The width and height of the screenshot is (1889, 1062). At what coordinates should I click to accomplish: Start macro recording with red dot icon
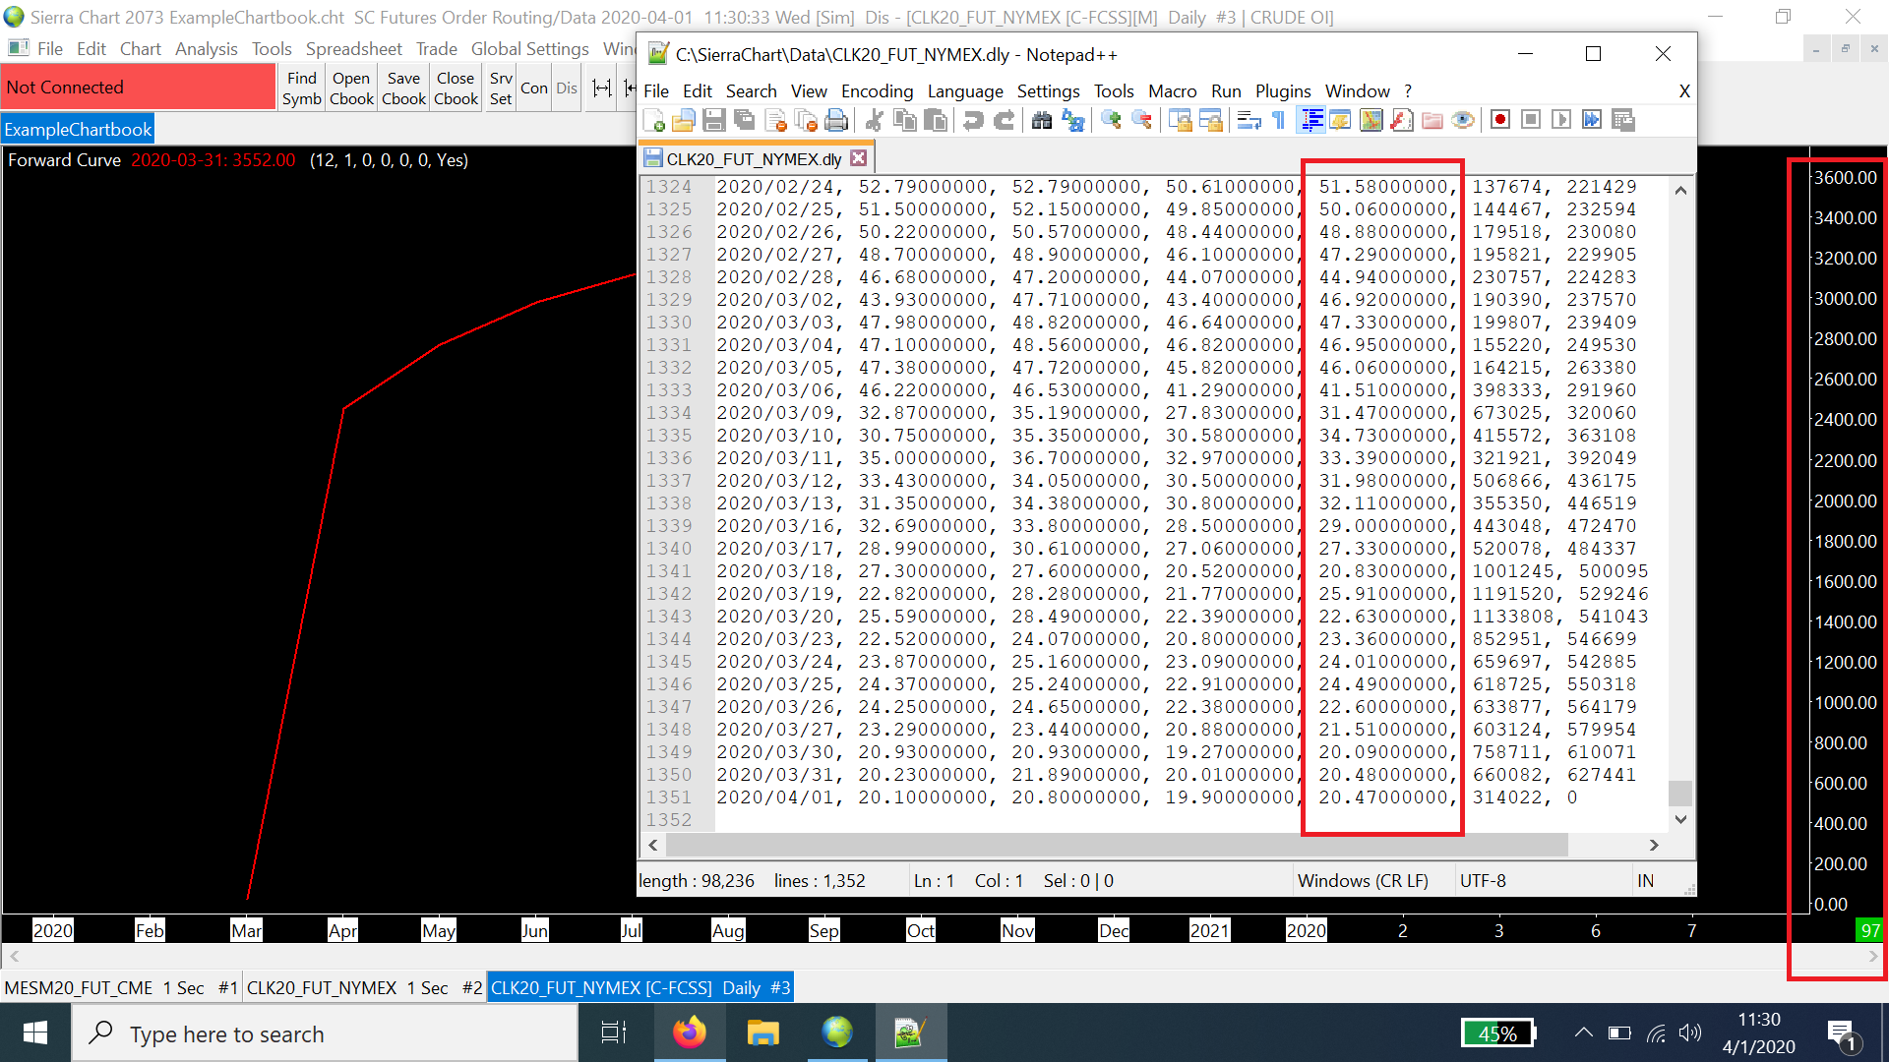point(1499,120)
